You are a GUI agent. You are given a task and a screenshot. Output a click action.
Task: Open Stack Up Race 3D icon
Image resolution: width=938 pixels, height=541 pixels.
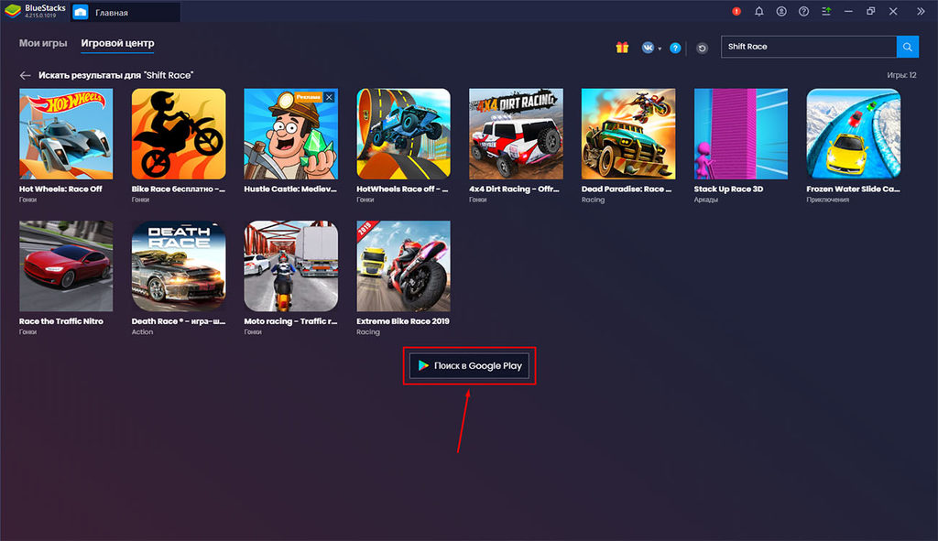coord(740,134)
